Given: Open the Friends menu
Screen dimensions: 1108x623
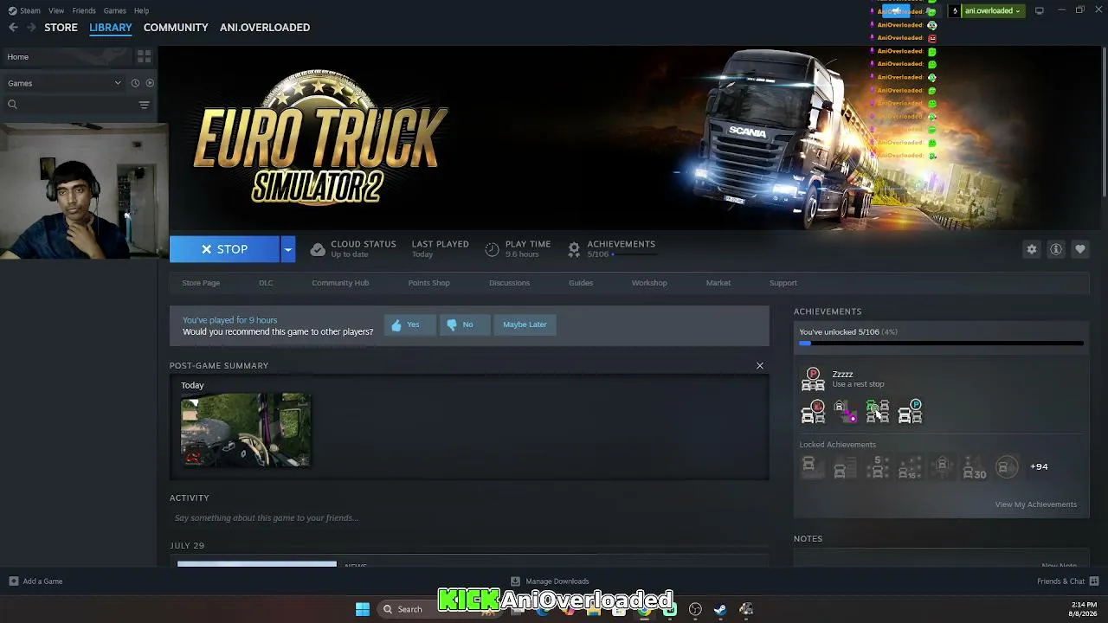Looking at the screenshot, I should pos(84,10).
